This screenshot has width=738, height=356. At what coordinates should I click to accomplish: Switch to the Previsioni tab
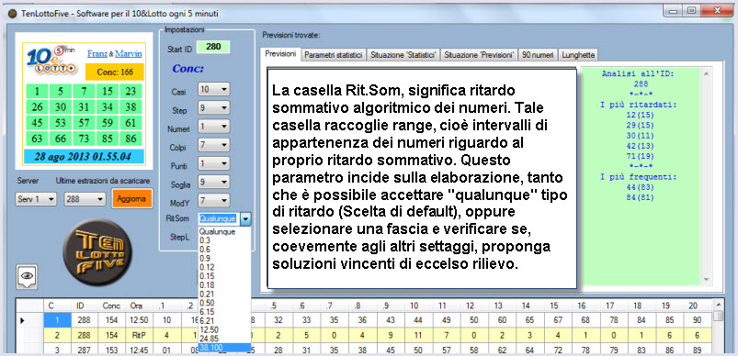[x=280, y=54]
